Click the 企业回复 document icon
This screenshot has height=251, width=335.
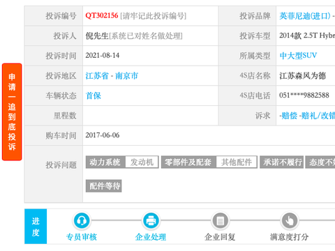click(220, 220)
